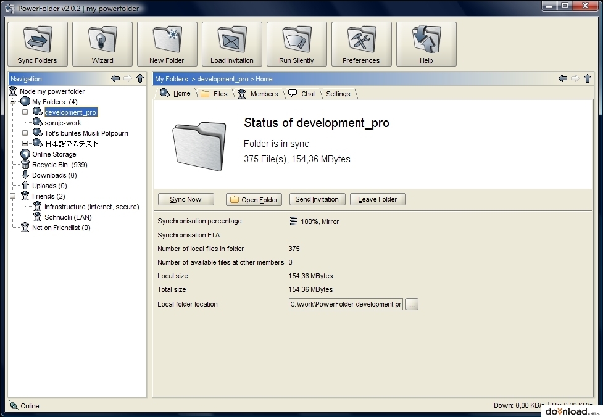
Task: Switch to the Files tab
Action: coord(215,94)
